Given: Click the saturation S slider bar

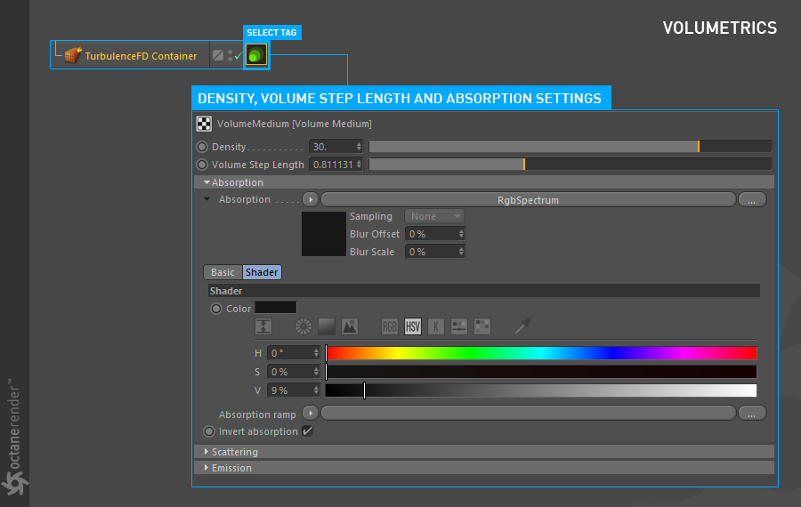Looking at the screenshot, I should tap(541, 372).
